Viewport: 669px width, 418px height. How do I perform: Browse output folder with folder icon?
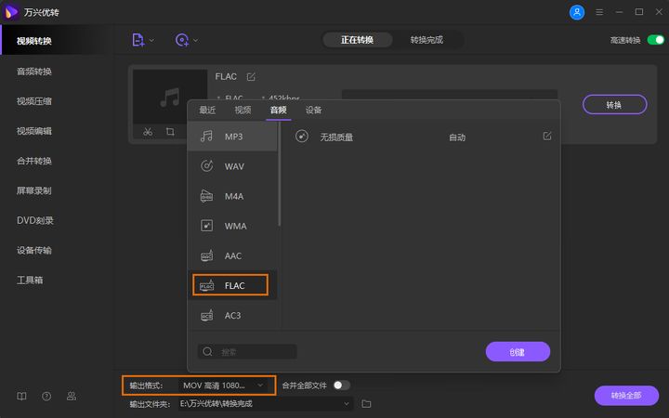(366, 403)
